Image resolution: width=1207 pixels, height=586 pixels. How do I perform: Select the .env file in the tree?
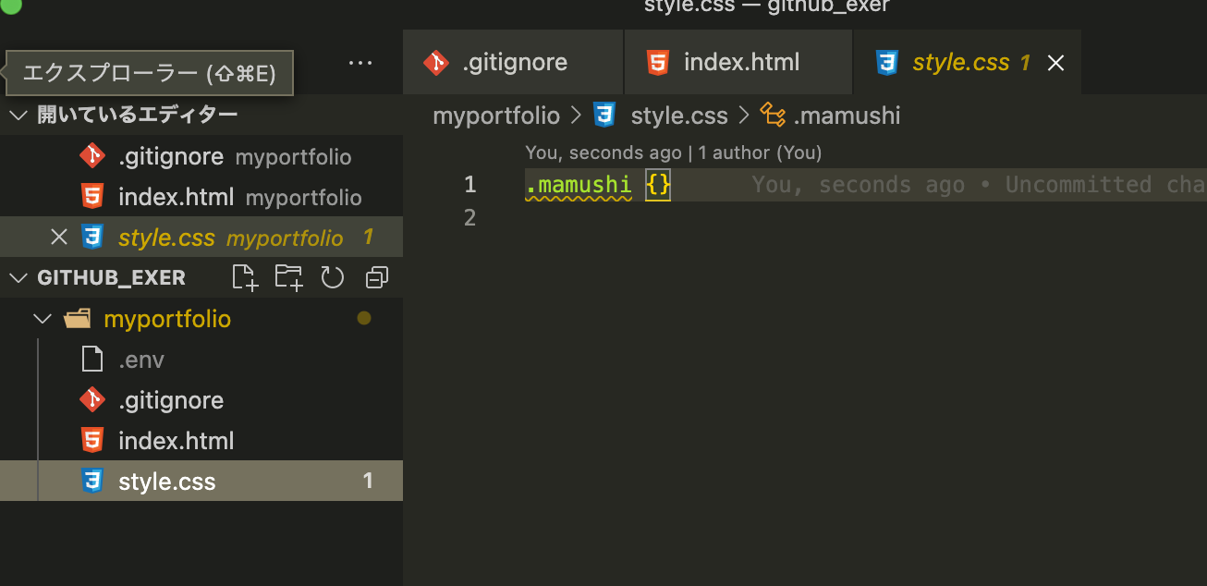141,359
